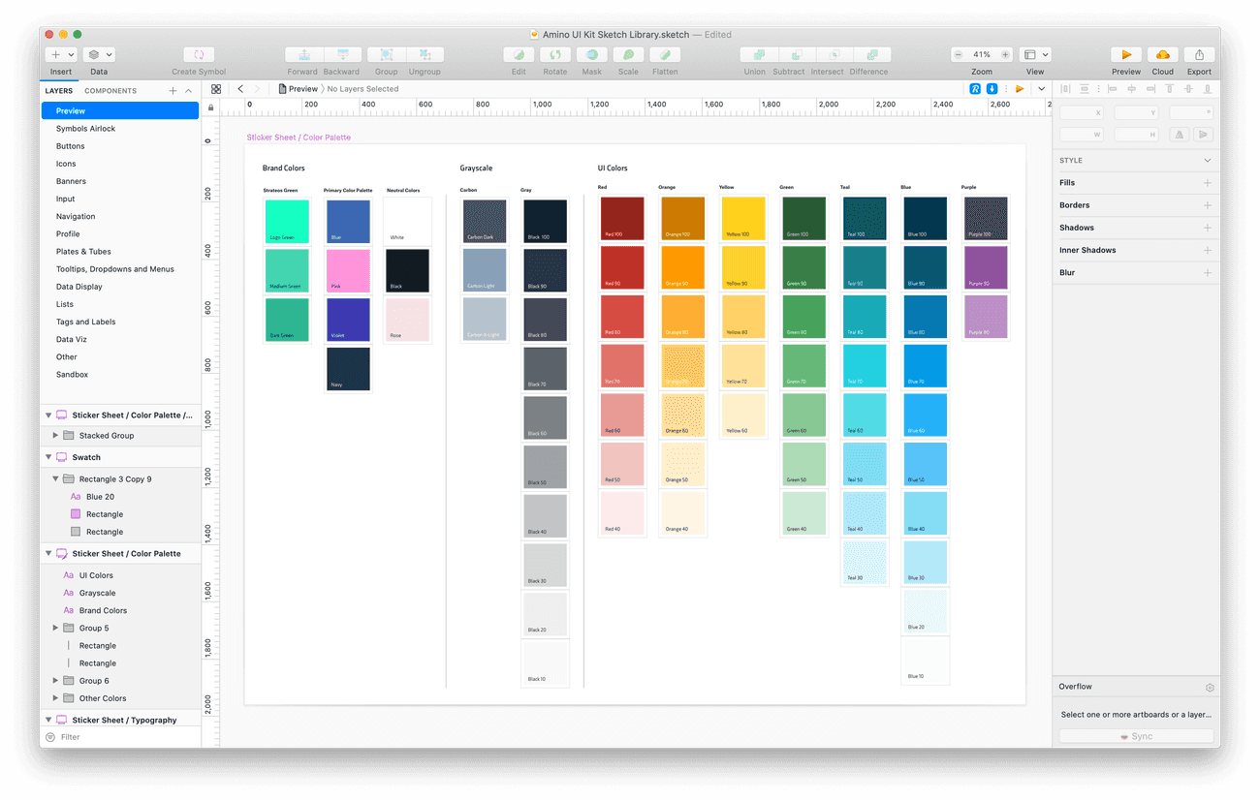Image resolution: width=1260 pixels, height=800 pixels.
Task: Click the Scale tool icon
Action: (x=628, y=55)
